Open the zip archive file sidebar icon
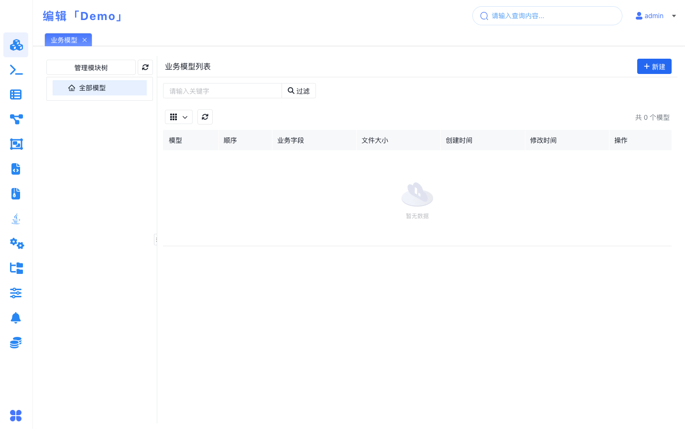The height and width of the screenshot is (429, 685). pos(16,194)
